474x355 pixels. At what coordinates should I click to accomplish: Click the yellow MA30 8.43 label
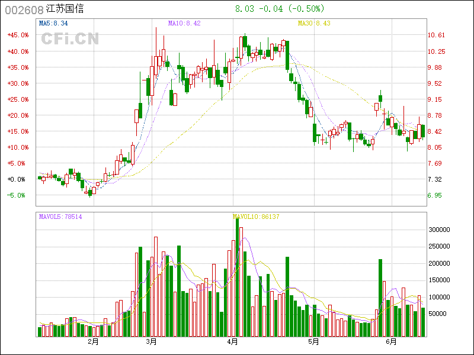pos(313,23)
